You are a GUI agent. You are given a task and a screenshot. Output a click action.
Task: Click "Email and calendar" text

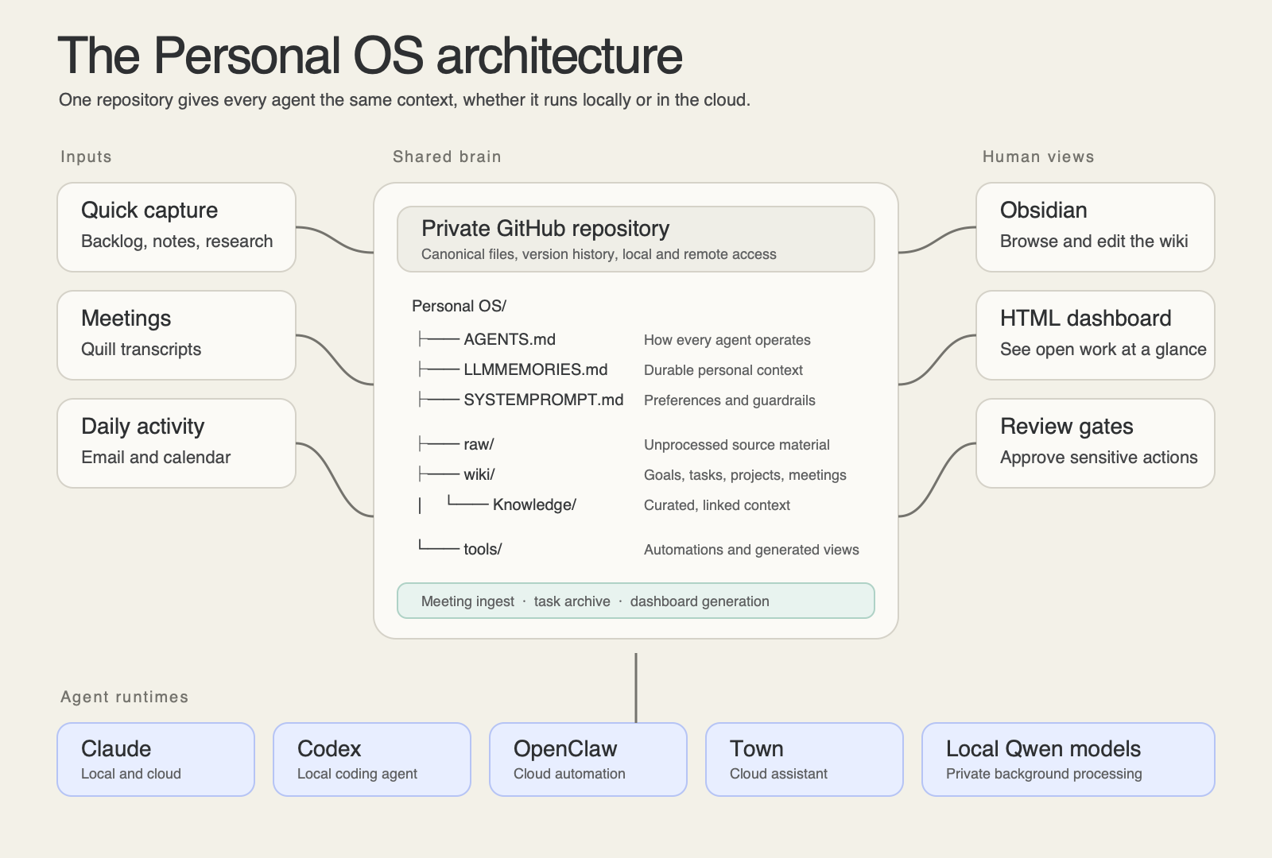(x=156, y=458)
